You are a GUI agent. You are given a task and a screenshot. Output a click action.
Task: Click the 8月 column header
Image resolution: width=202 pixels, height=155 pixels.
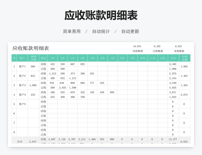pos(122,58)
